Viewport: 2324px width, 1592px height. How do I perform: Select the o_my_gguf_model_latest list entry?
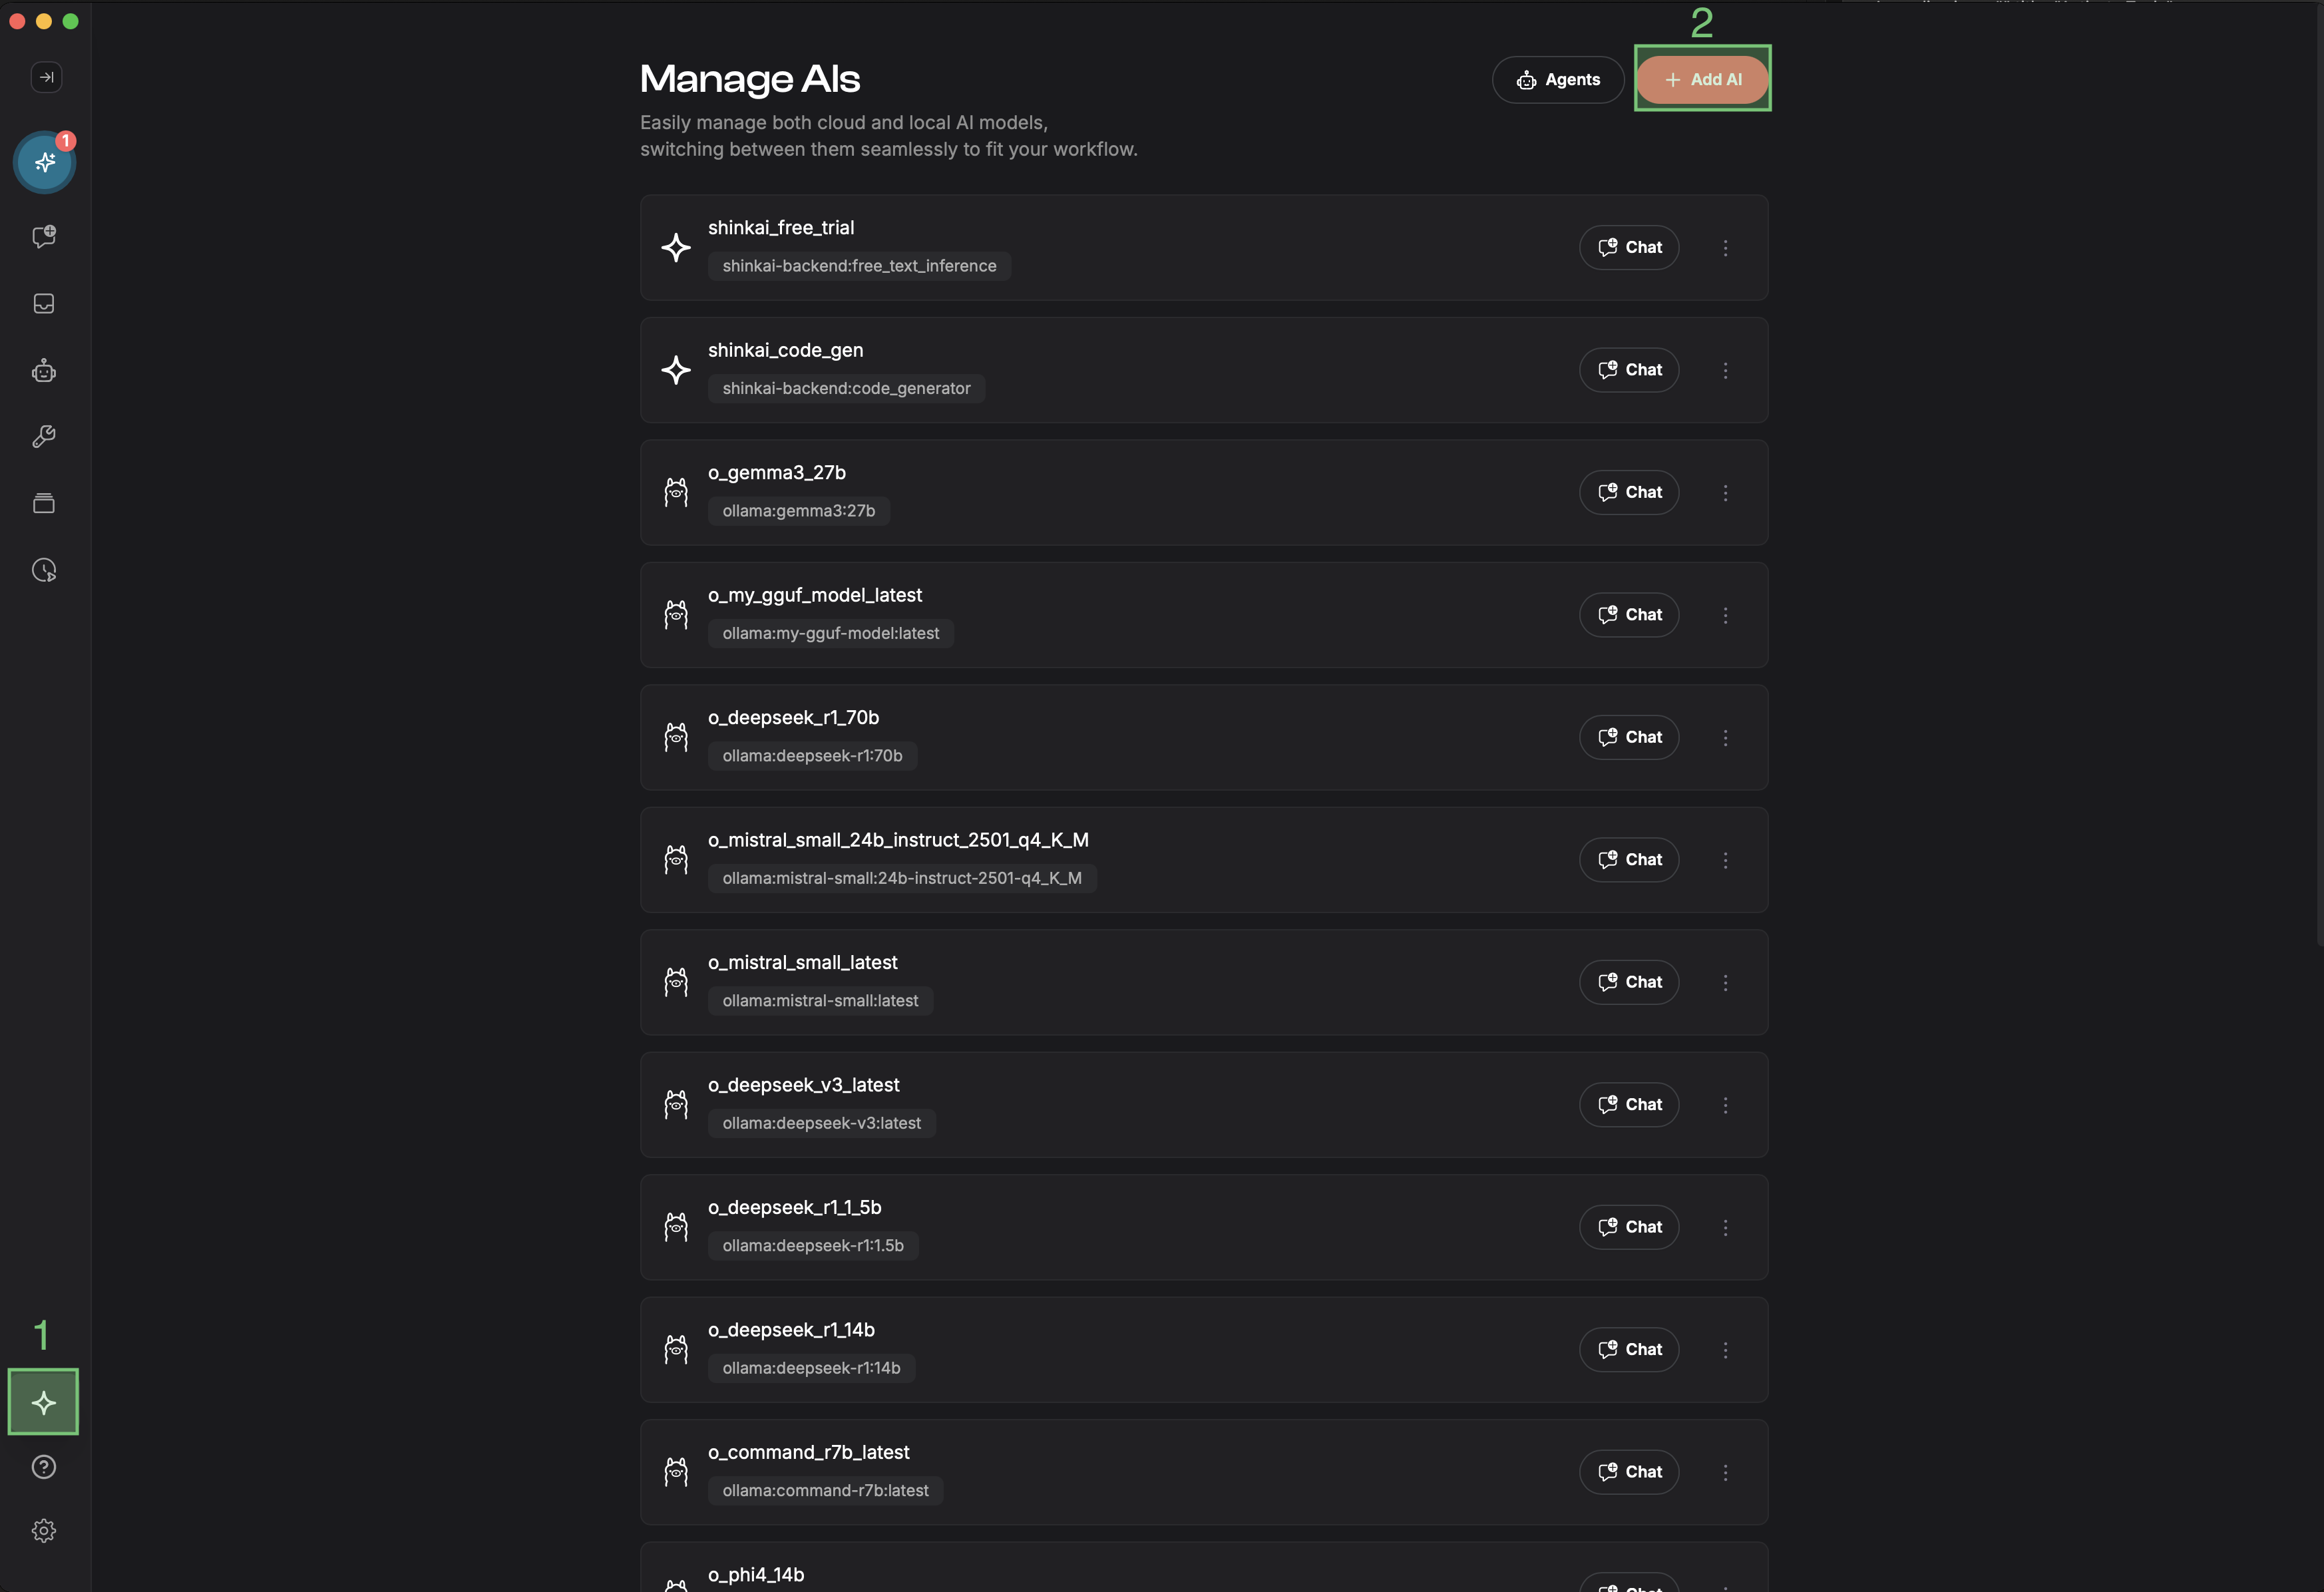tap(1100, 615)
